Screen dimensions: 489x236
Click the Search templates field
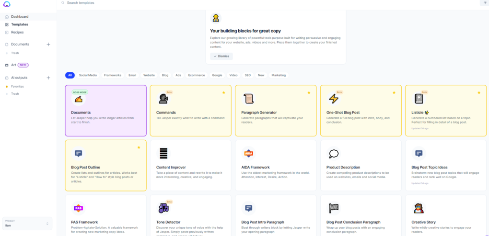click(x=81, y=3)
